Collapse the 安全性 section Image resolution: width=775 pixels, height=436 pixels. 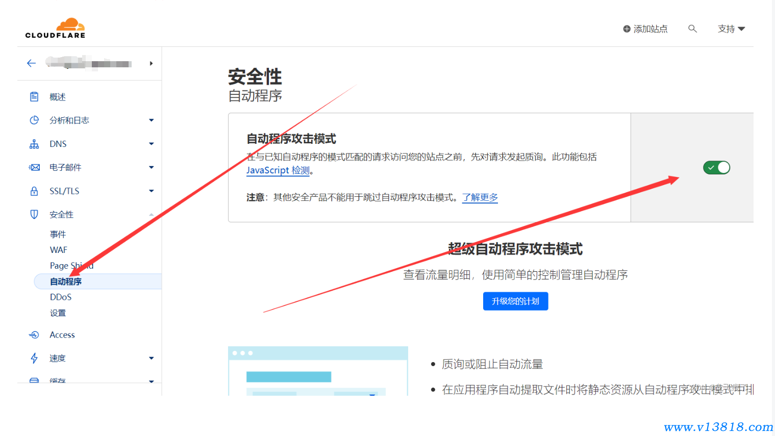coord(151,215)
